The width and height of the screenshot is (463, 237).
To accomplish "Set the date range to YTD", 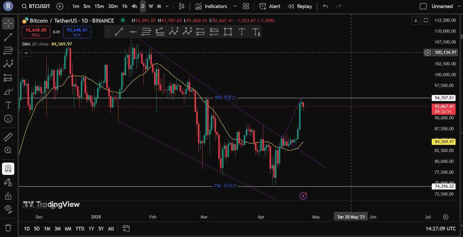I will (x=80, y=229).
